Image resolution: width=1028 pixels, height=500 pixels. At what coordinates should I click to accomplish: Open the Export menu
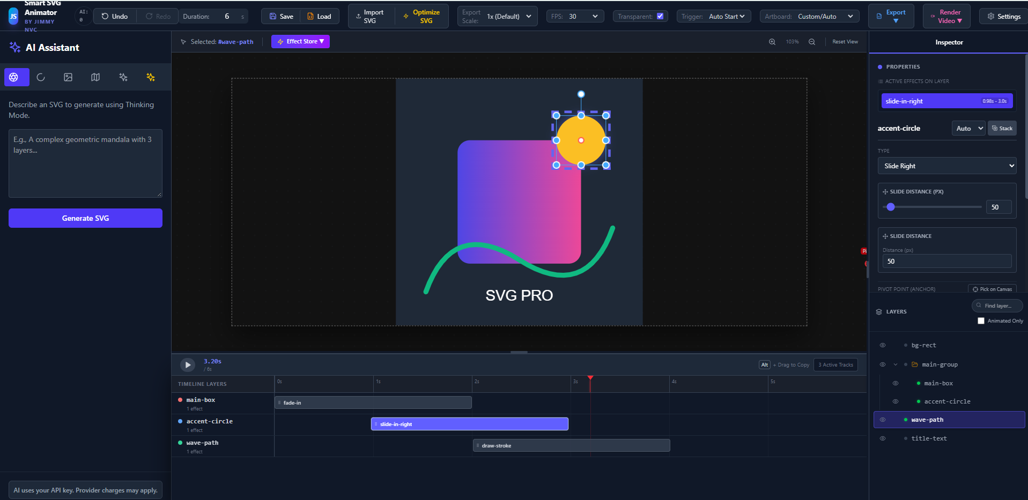pyautogui.click(x=891, y=17)
